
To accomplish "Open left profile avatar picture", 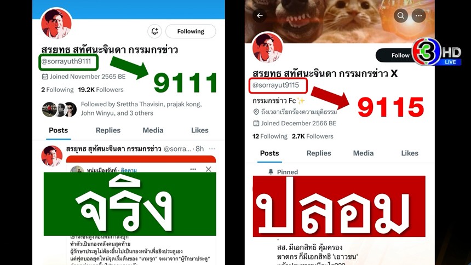I will tap(56, 24).
